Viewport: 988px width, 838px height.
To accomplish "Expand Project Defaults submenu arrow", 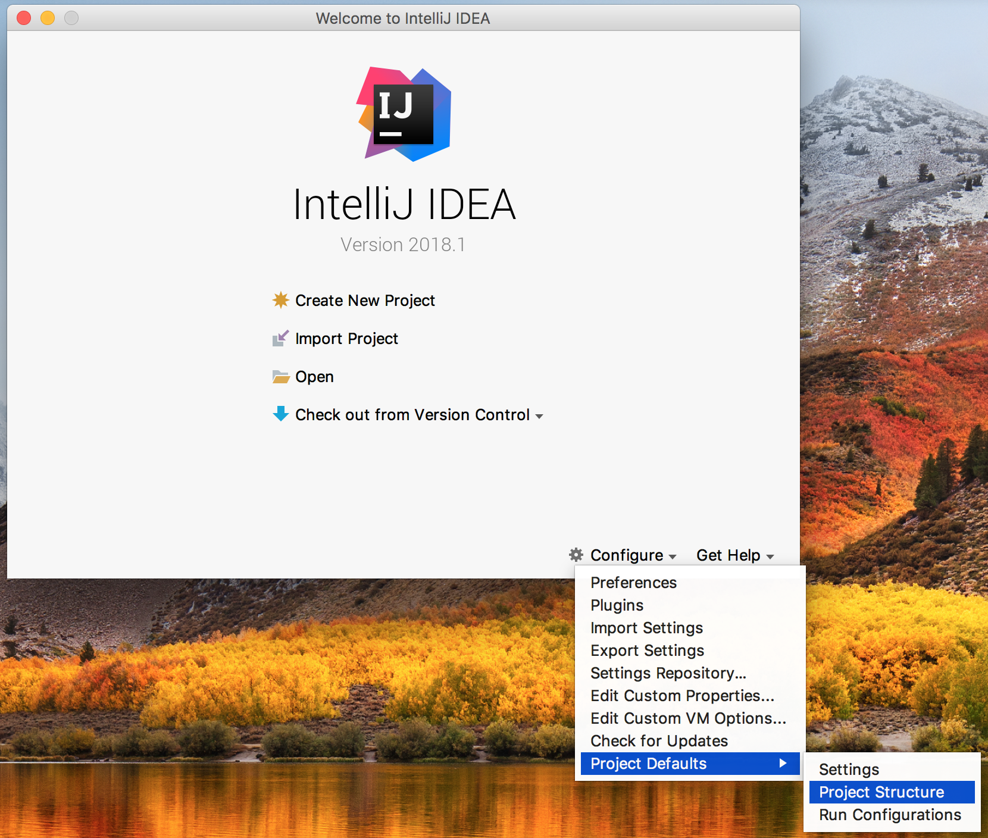I will [x=783, y=763].
